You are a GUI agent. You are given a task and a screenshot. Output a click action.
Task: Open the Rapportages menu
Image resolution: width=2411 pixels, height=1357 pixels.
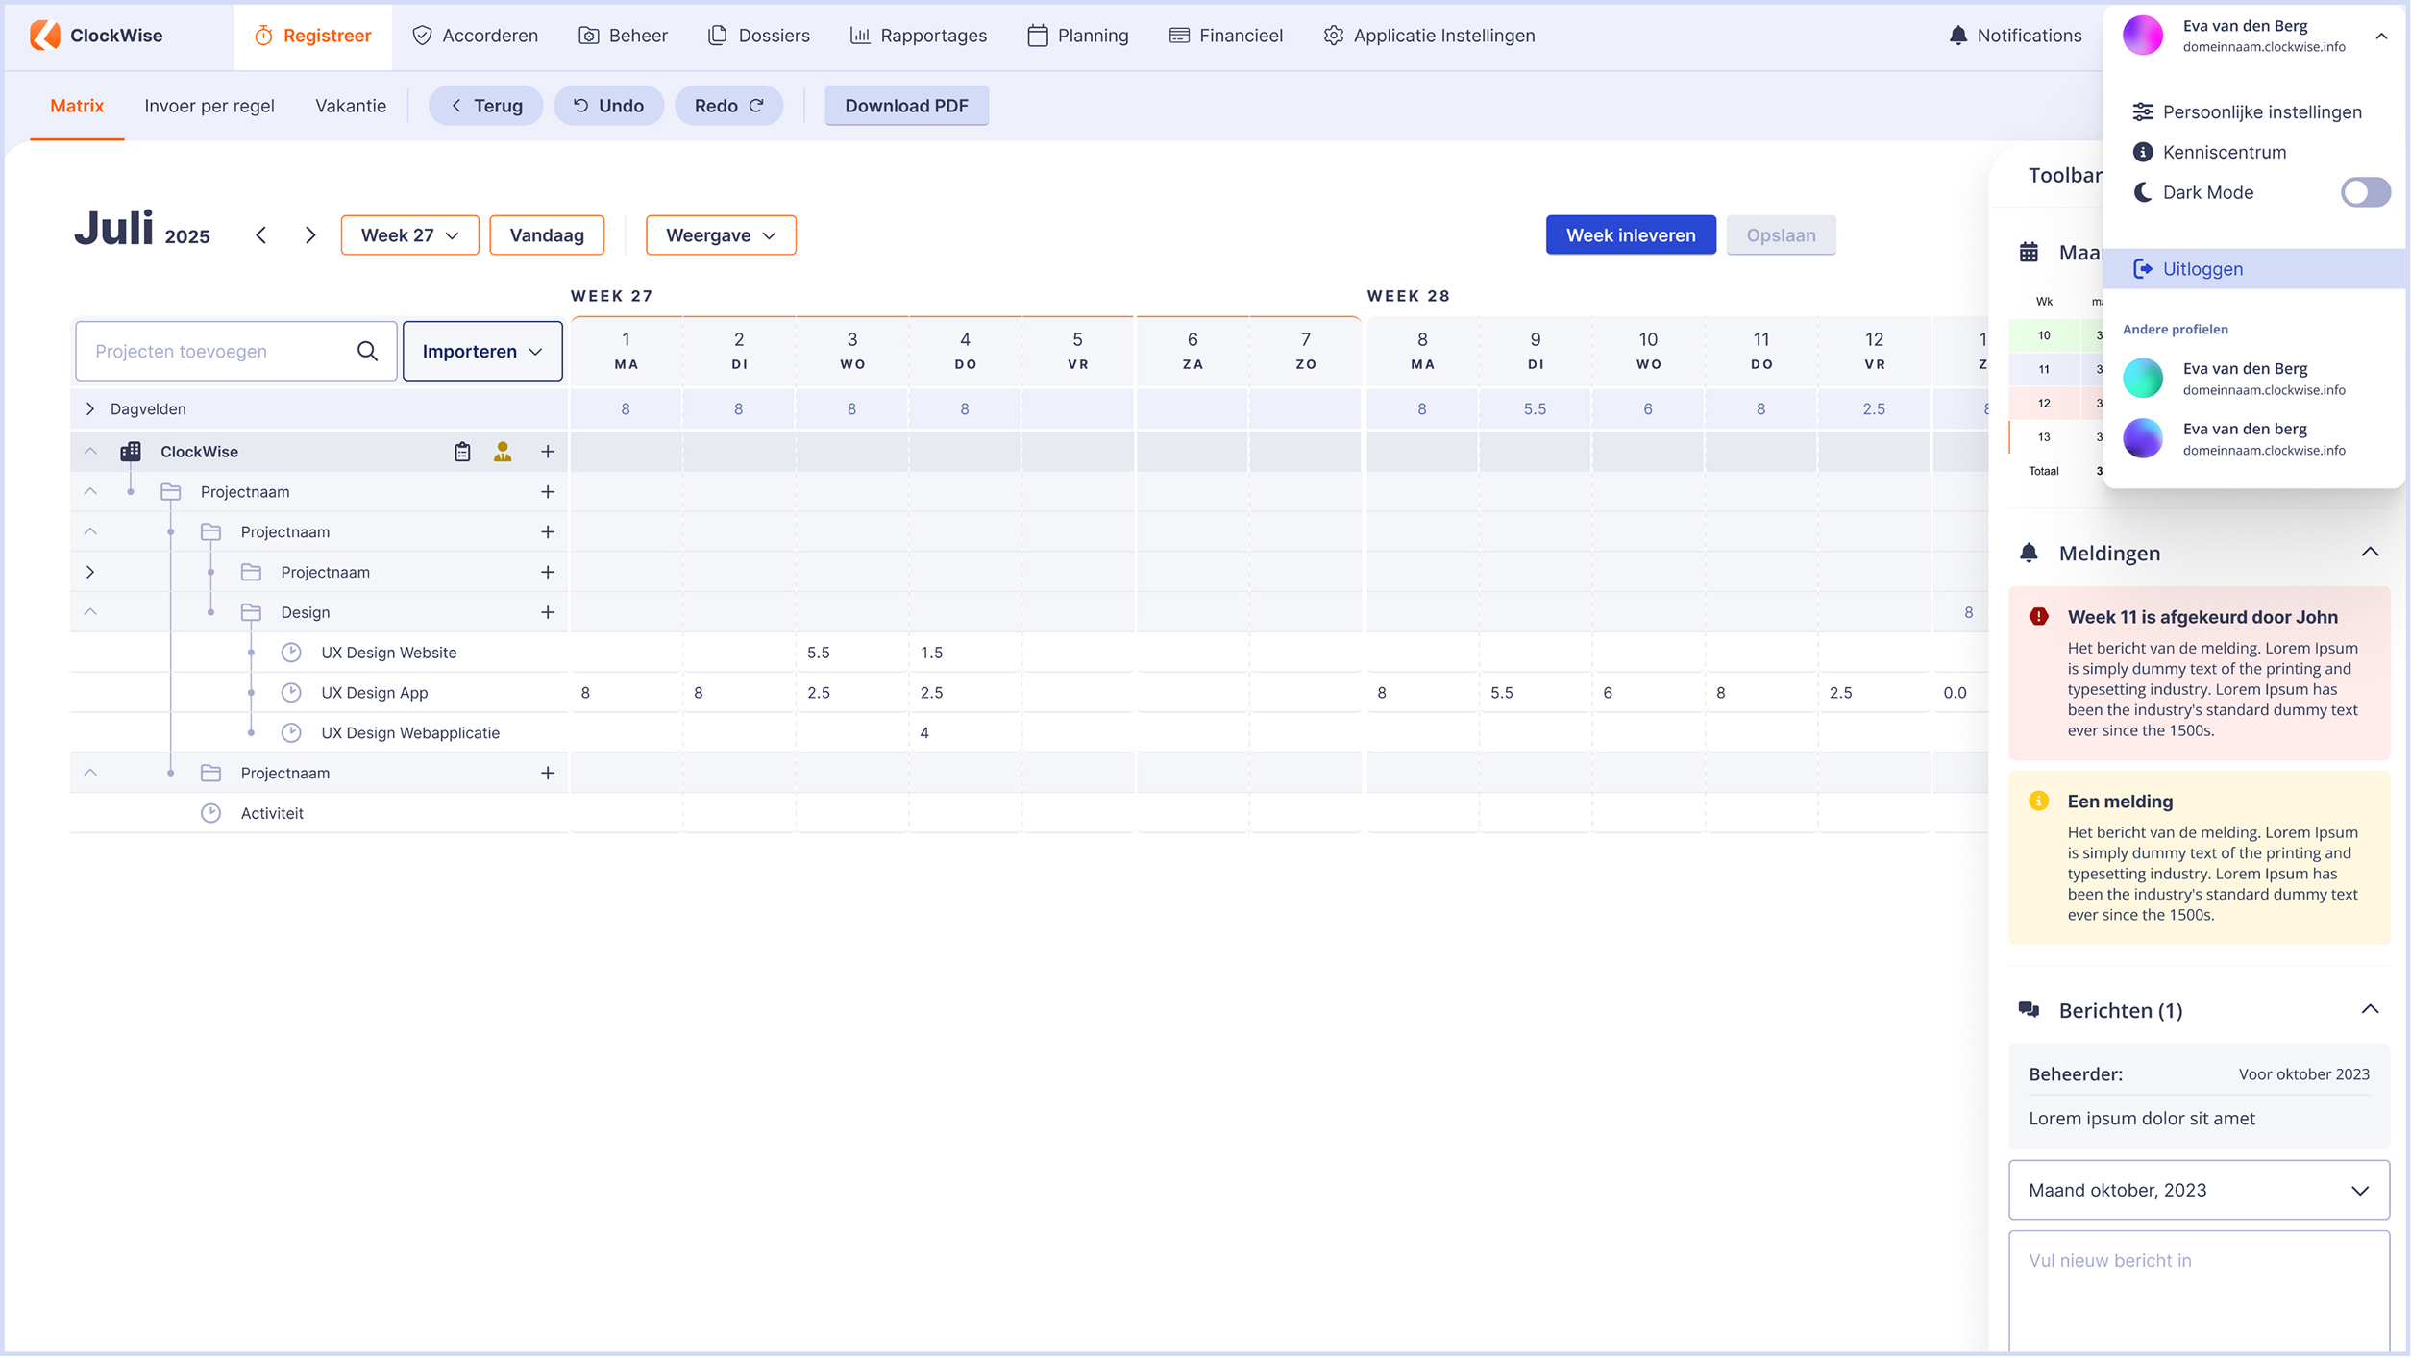[919, 36]
